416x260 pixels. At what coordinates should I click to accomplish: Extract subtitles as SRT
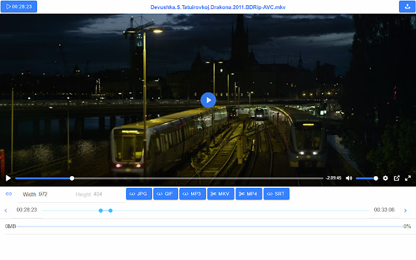pyautogui.click(x=276, y=194)
